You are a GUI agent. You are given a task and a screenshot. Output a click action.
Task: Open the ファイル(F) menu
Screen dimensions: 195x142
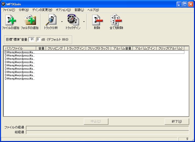tap(9, 10)
